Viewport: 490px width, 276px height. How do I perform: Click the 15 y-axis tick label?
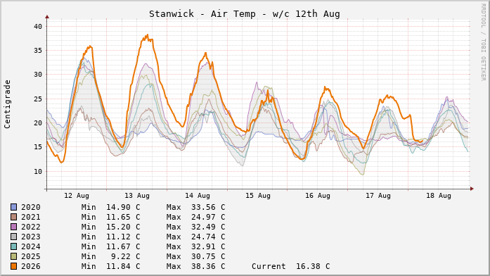[38, 147]
